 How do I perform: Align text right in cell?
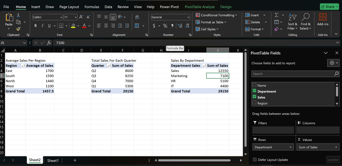pos(113,26)
